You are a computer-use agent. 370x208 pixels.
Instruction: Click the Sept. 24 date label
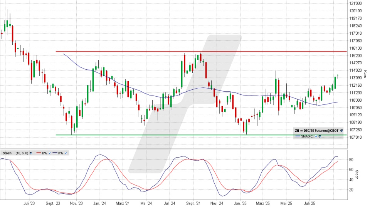point(193,203)
